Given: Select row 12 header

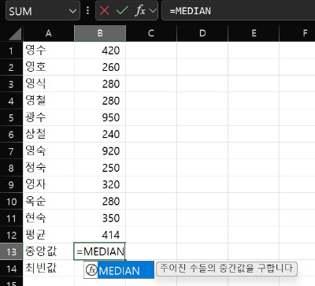Looking at the screenshot, I should (x=11, y=235).
